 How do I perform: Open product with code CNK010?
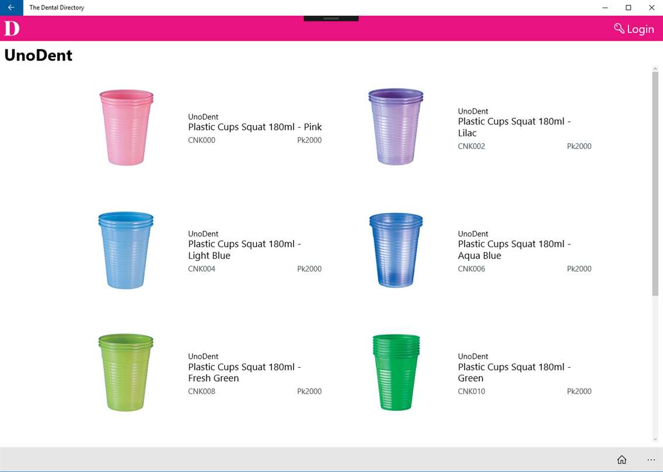(x=472, y=391)
